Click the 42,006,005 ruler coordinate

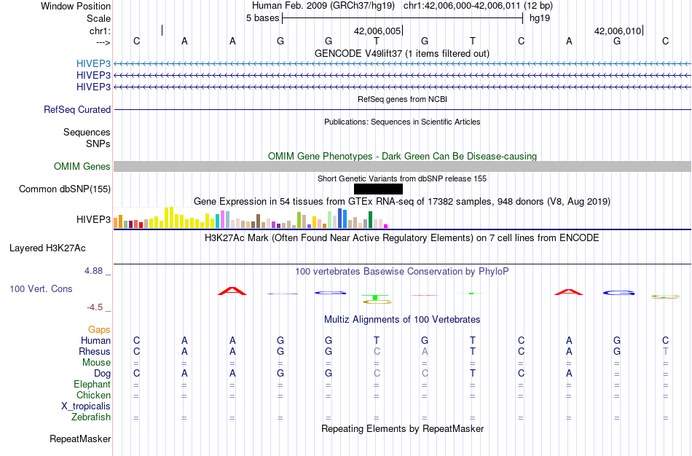[377, 31]
